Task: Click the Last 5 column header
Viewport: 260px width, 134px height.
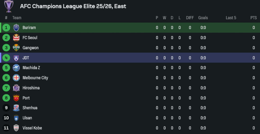Action: 231,18
